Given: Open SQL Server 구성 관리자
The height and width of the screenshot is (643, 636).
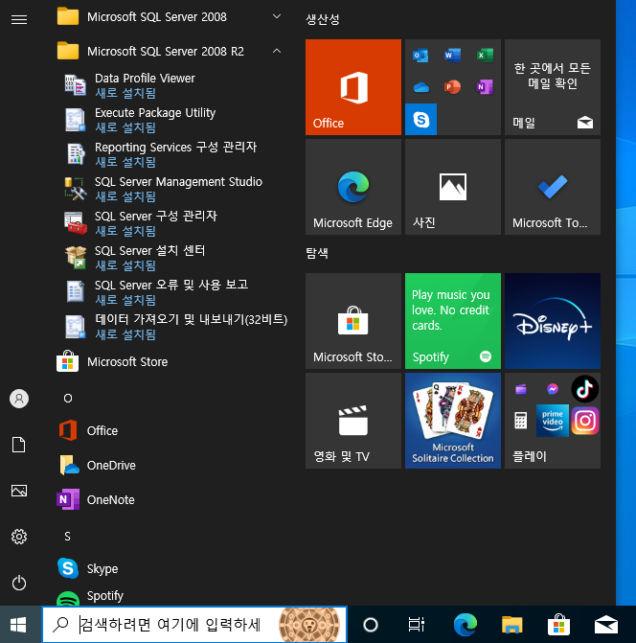Looking at the screenshot, I should (170, 223).
